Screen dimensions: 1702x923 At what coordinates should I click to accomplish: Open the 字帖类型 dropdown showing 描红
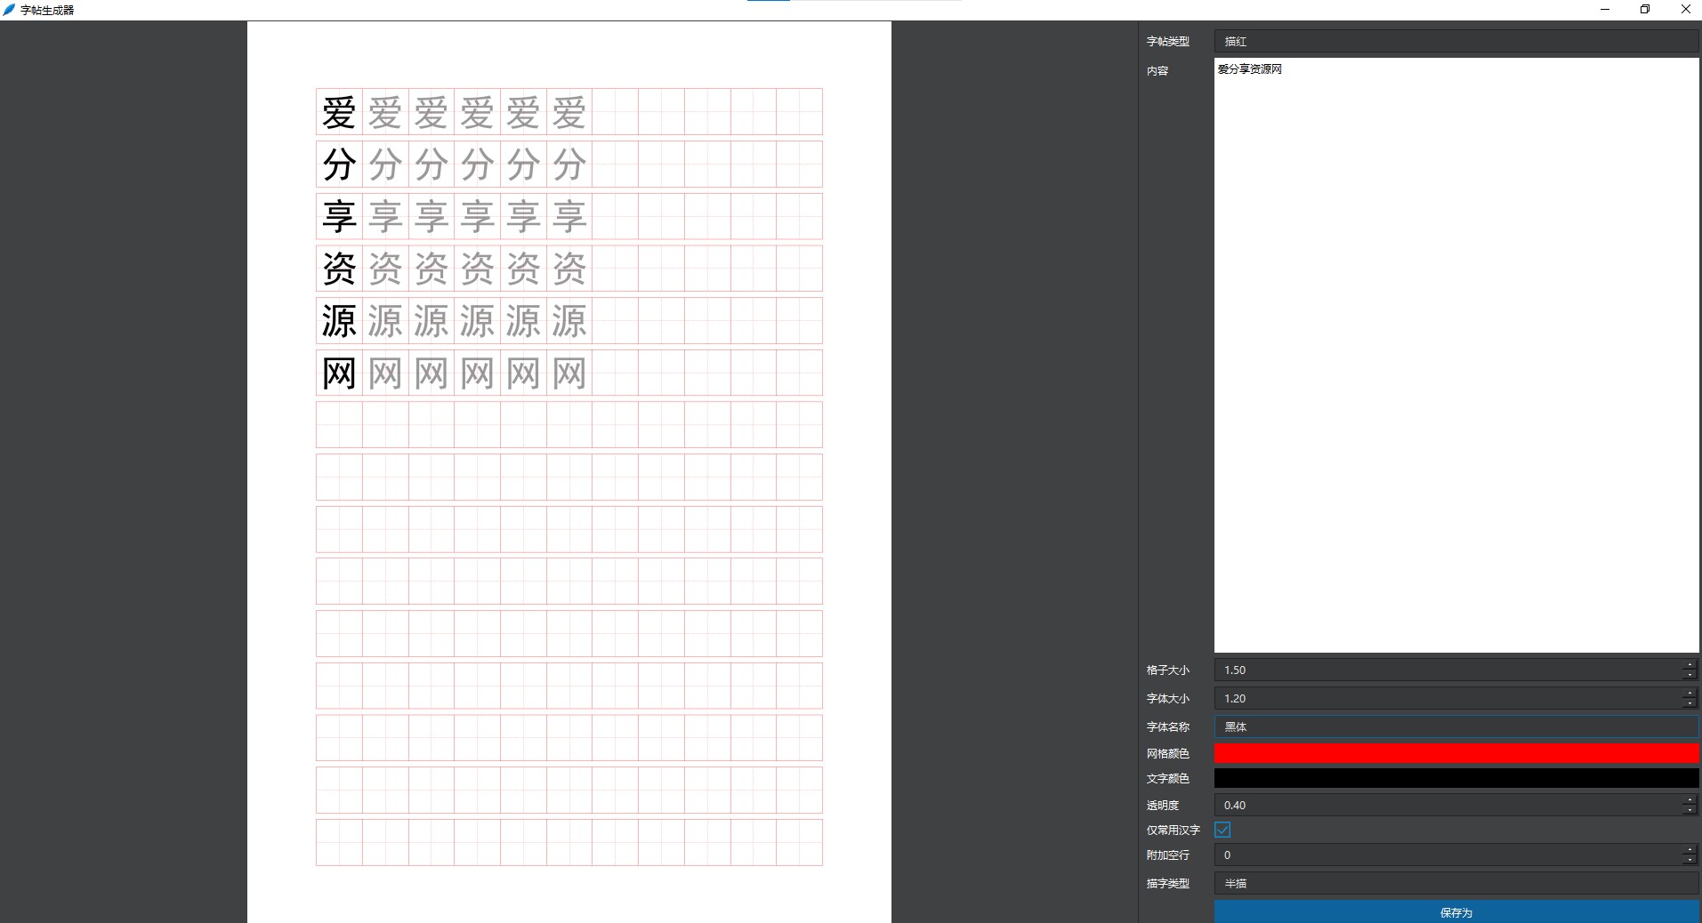pos(1456,42)
